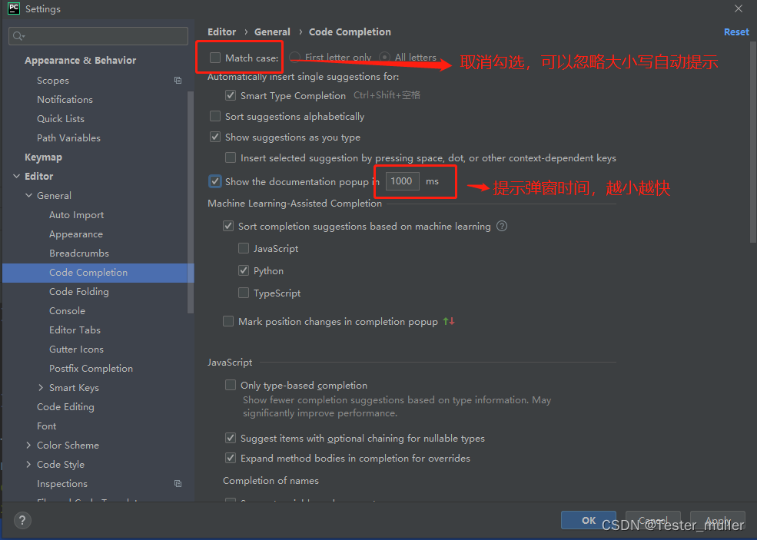This screenshot has width=757, height=540.
Task: Open Scopes settings page
Action: coord(53,81)
